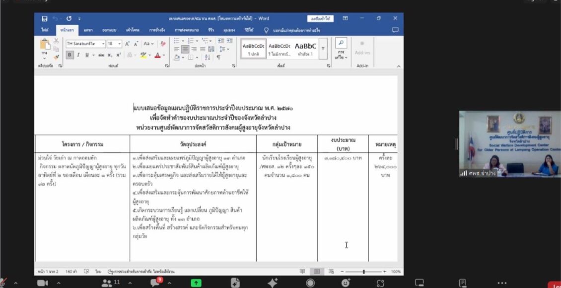
Task: Switch to the Design tab
Action: [109, 30]
